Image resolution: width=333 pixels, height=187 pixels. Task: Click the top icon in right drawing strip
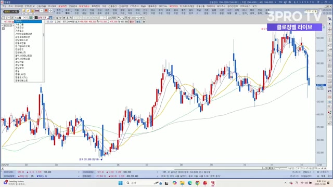[x=329, y=19]
